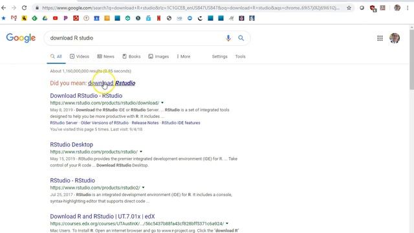Open the Google apps grid
The image size is (414, 233).
point(380,38)
